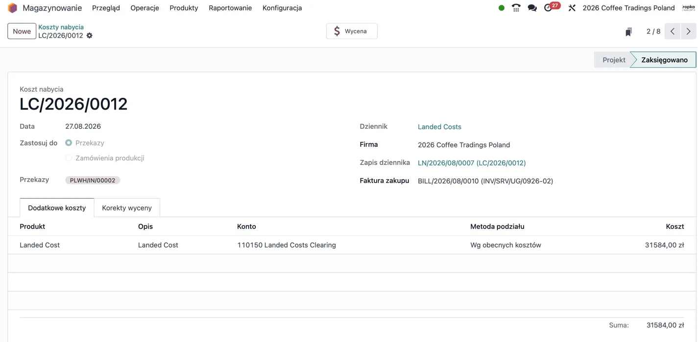Open company switcher 2026 Coffee Tradings Poland
The height and width of the screenshot is (342, 698).
tap(628, 8)
